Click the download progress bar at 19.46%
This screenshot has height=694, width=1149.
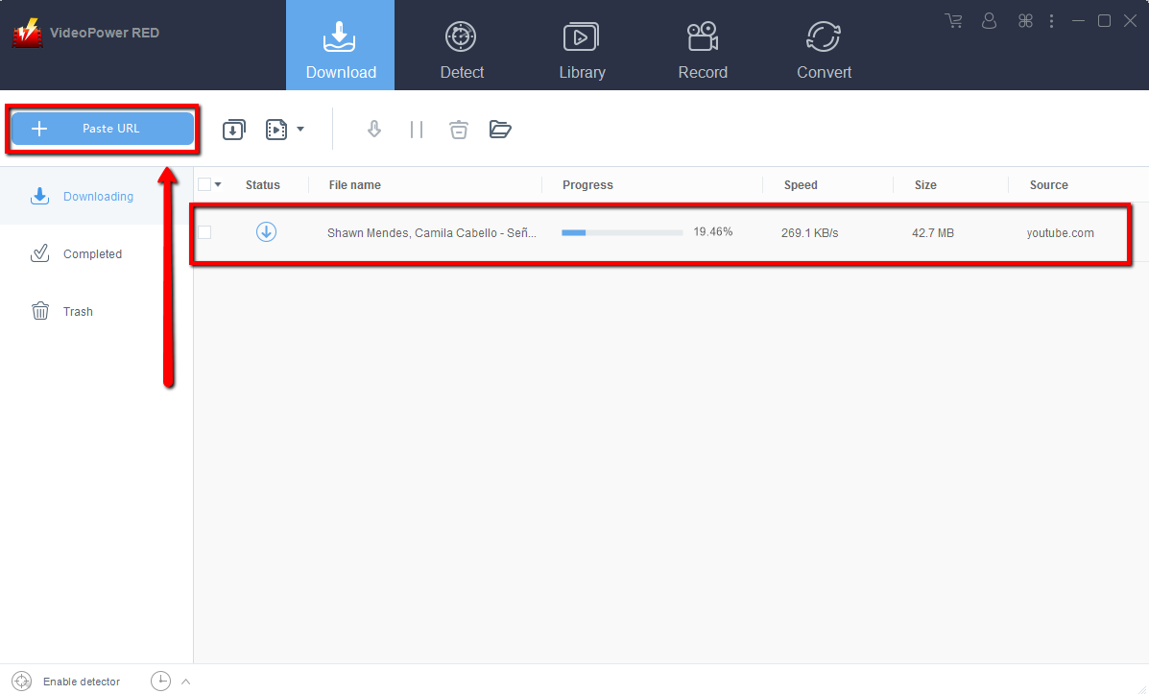622,231
